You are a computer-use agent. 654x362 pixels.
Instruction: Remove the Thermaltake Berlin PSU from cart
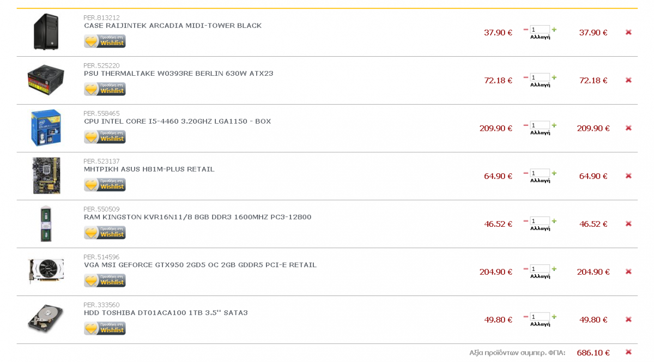[628, 80]
